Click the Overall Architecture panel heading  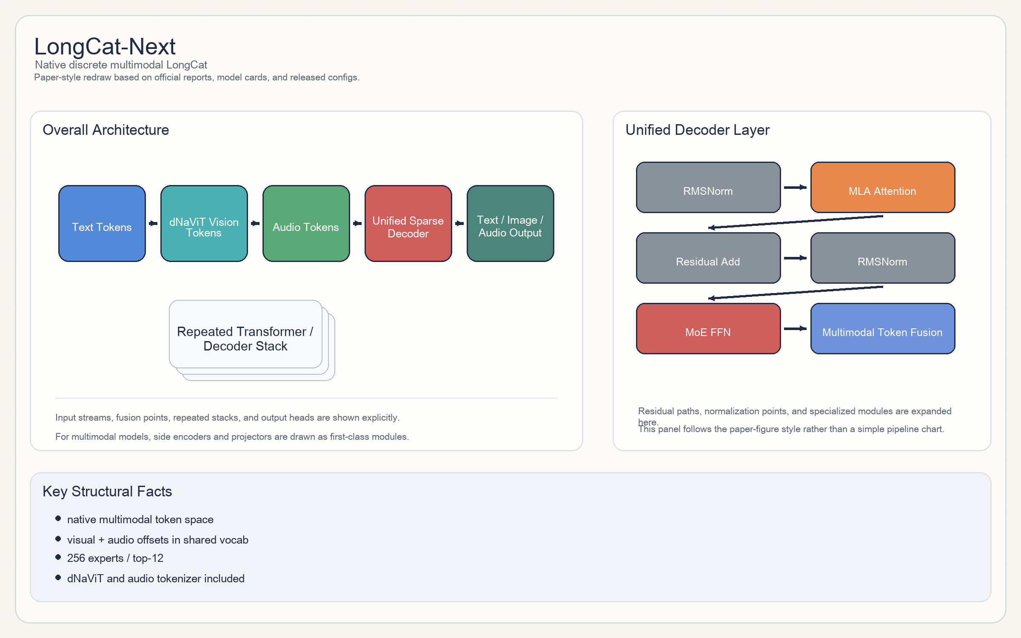coord(106,130)
